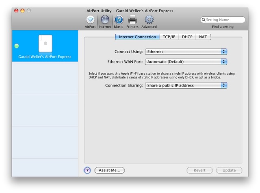Open the Connect Using dropdown
Image resolution: width=260 pixels, height=193 pixels.
(186, 52)
